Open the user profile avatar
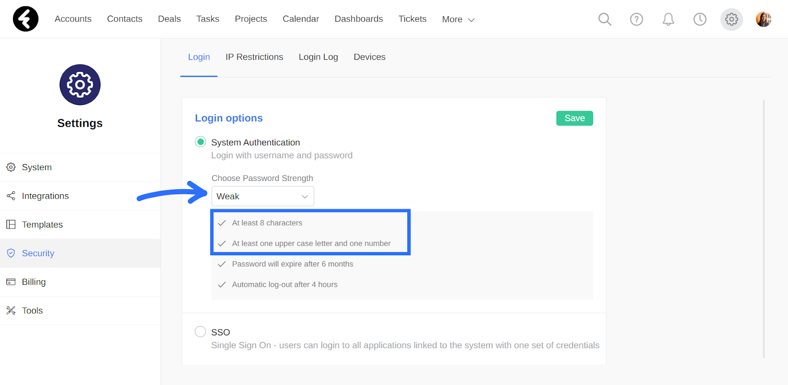788x385 pixels. pos(763,19)
